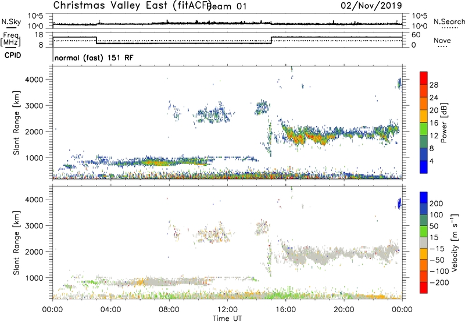Click the '18' frequency axis tick
Viewport: 465px width, 322px height.
coord(40,35)
